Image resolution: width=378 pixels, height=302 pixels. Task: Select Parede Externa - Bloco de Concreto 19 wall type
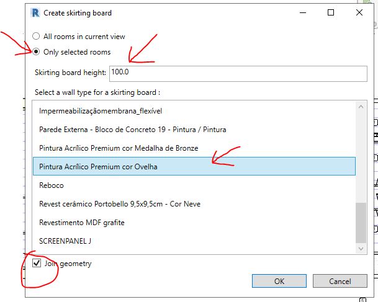coord(194,130)
